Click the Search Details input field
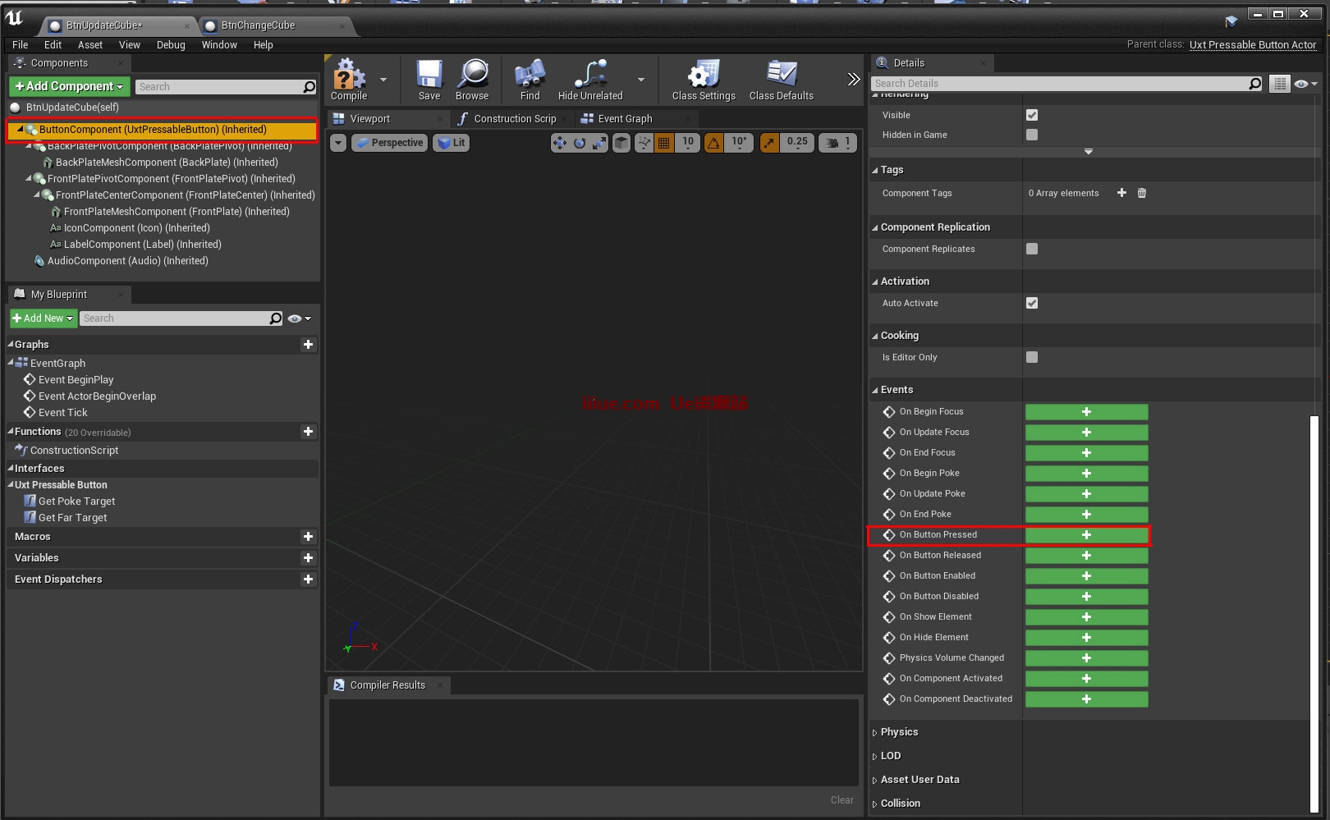The height and width of the screenshot is (820, 1330). pyautogui.click(x=1059, y=84)
